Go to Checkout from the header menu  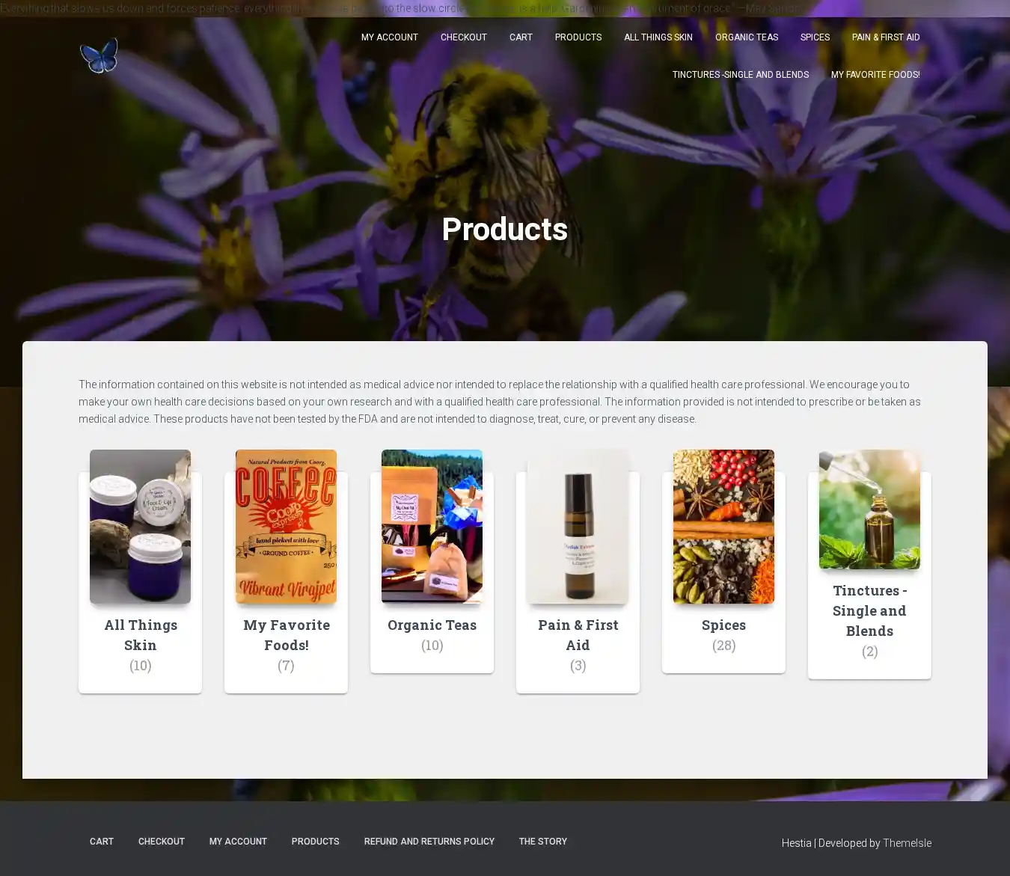pyautogui.click(x=463, y=37)
